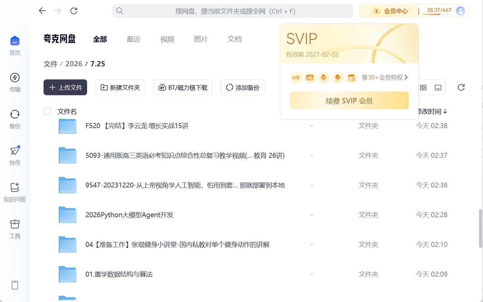Screen dimensions: 483x302
Task: Click the BT/磁力链下载 button
Action: (183, 87)
